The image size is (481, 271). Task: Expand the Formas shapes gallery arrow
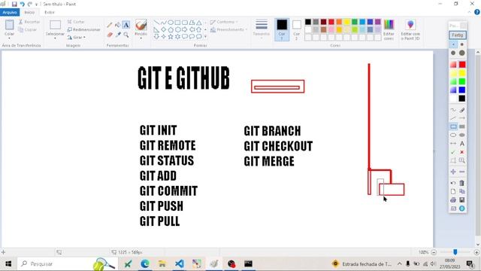205,37
